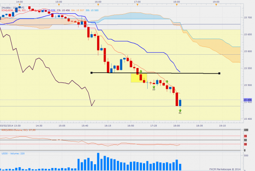
Task: Click the SB: 15 585 legend value
Action: coord(92,10)
